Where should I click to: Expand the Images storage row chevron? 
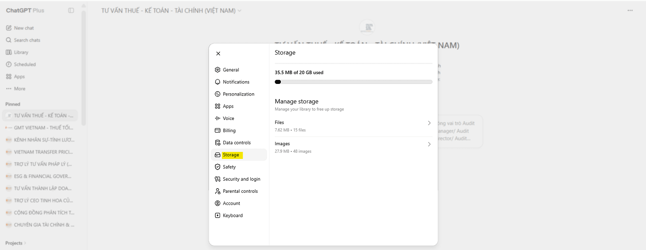click(429, 144)
